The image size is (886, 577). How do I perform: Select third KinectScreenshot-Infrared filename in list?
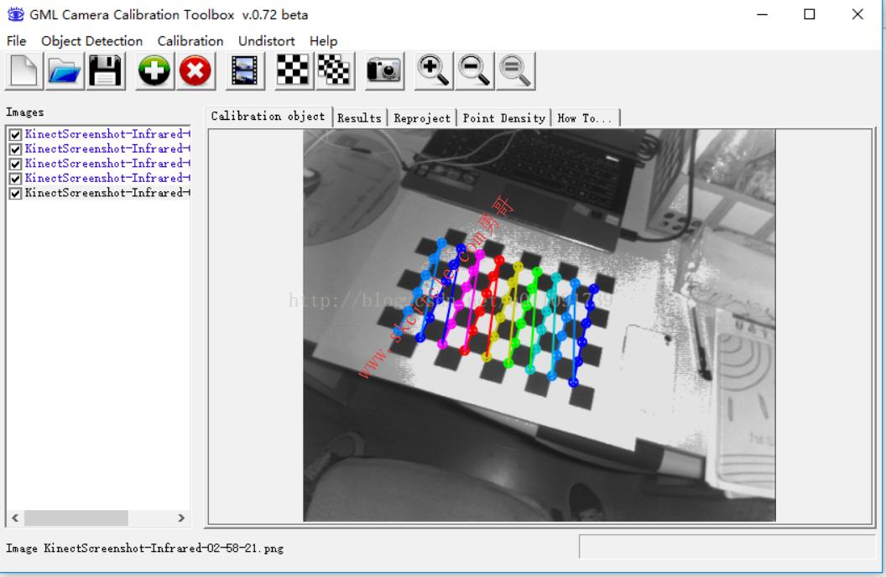click(x=107, y=164)
